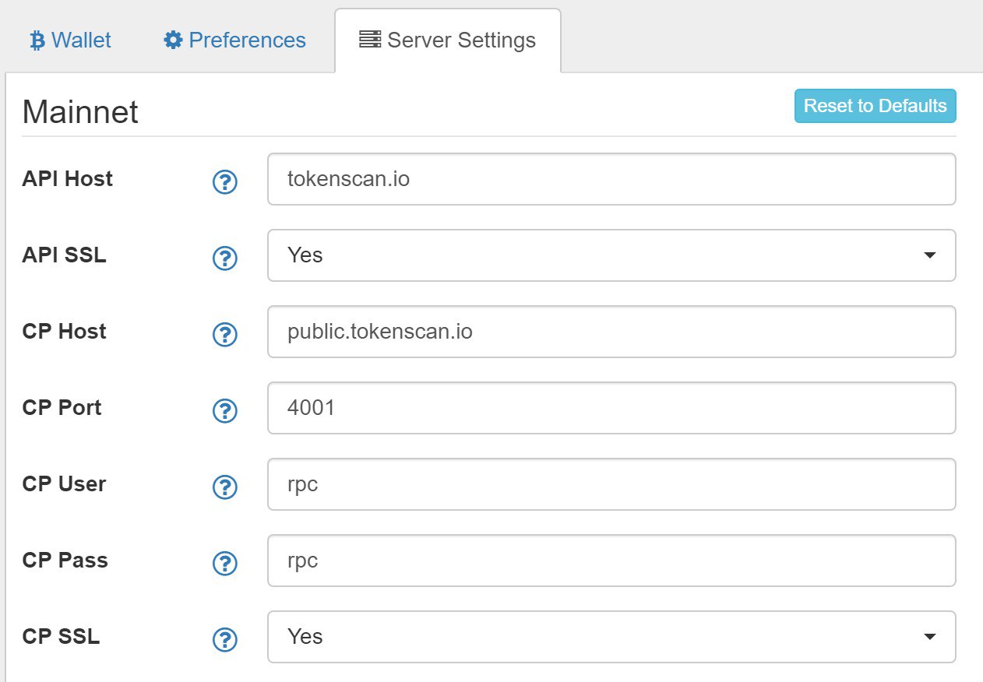
Task: Click the CP Pass label
Action: (x=65, y=561)
